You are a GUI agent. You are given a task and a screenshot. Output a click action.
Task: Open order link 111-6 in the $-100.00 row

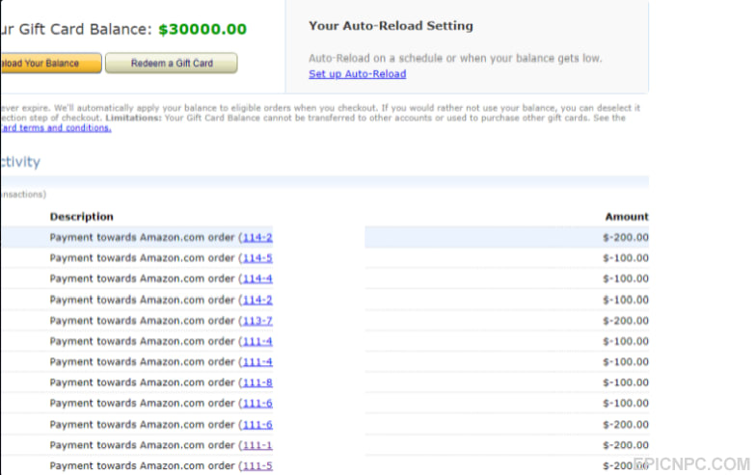[257, 403]
